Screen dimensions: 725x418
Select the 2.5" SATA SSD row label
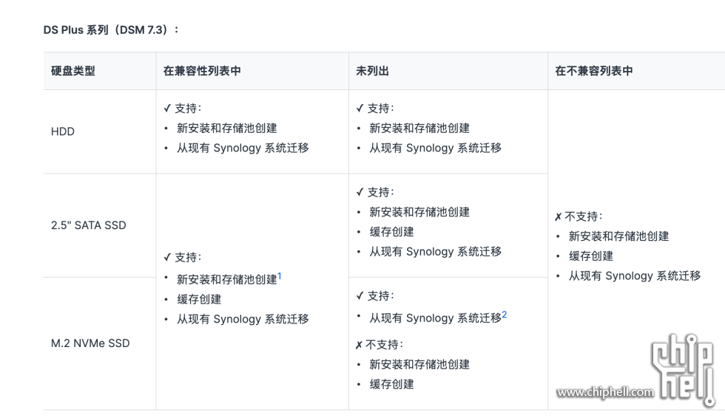(x=89, y=225)
